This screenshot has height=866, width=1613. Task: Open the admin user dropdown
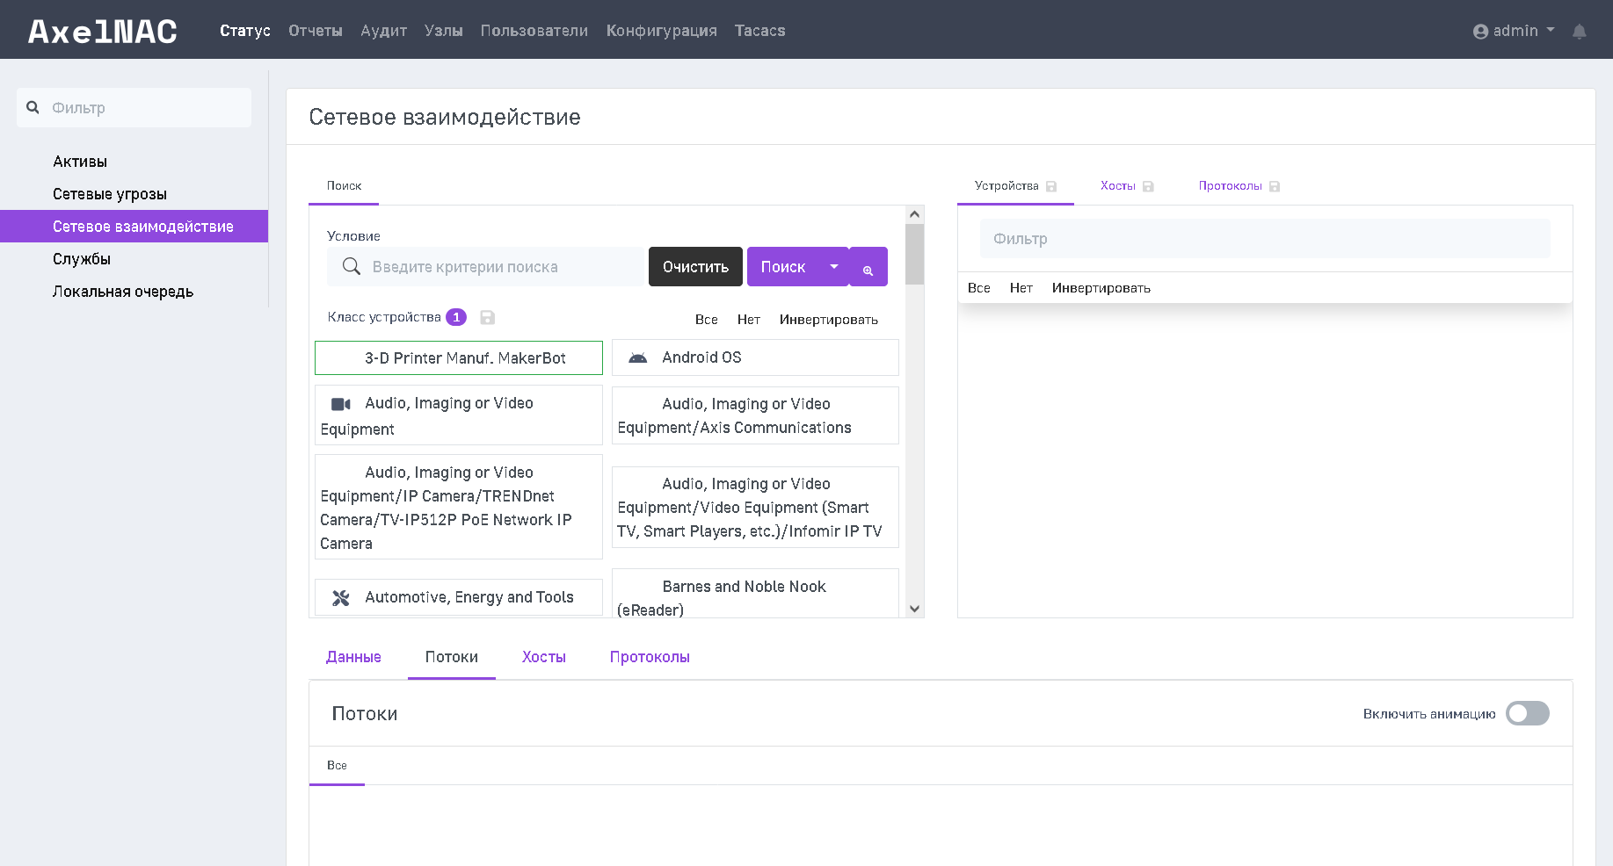[x=1514, y=31]
